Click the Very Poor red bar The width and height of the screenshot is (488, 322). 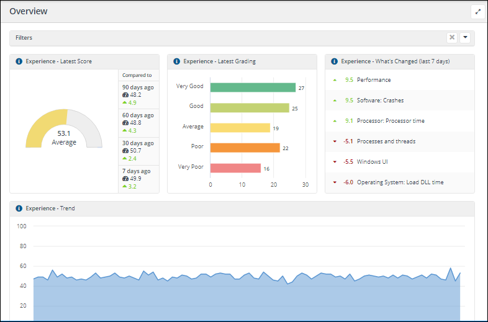(x=235, y=168)
